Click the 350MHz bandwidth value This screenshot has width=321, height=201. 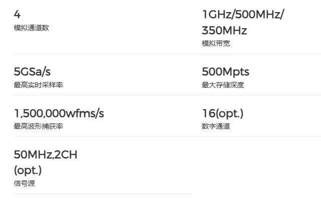coord(224,31)
